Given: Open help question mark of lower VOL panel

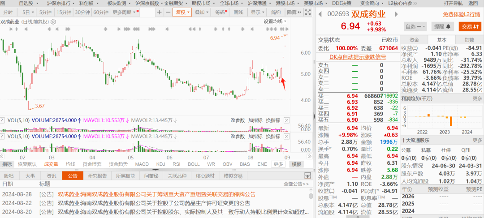Looking at the screenshot, I should coord(2,136).
